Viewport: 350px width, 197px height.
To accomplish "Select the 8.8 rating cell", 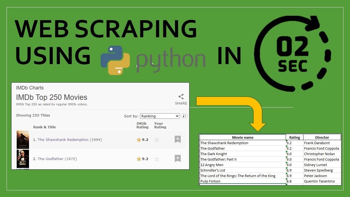I will coord(294,181).
